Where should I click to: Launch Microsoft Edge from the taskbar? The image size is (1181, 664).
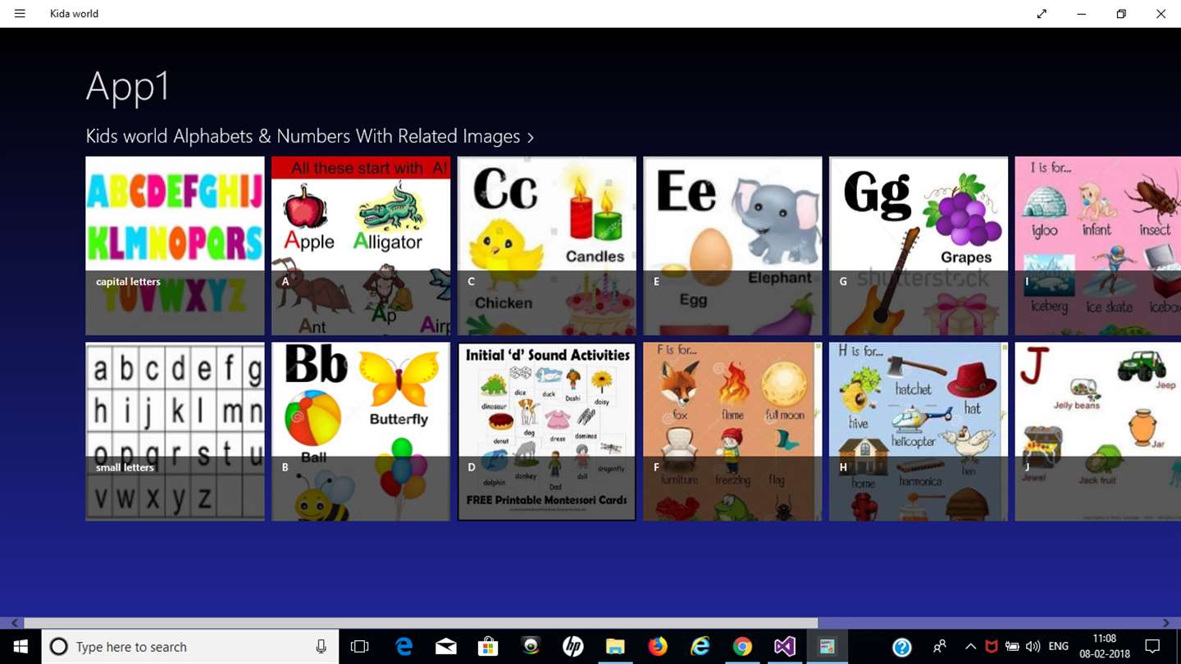(x=404, y=647)
